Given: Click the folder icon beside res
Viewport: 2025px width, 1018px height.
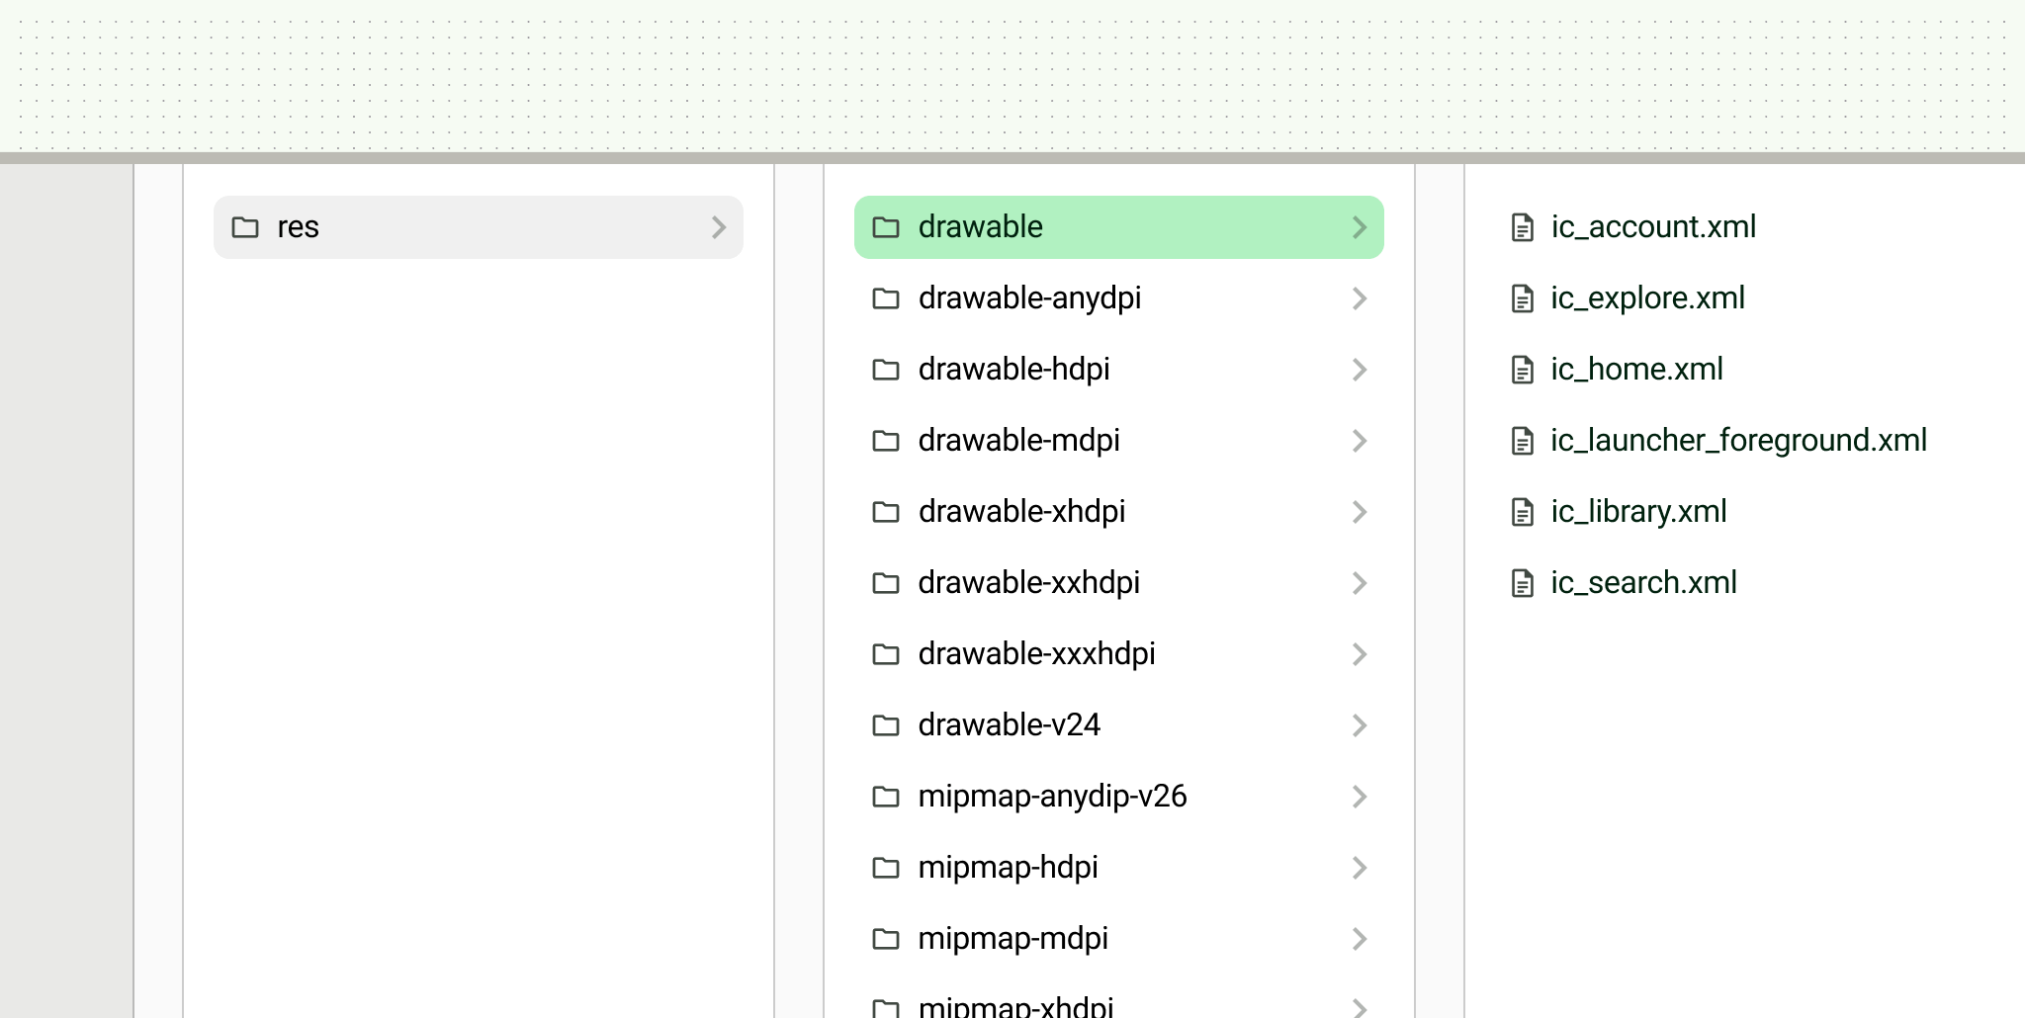Looking at the screenshot, I should click(x=245, y=227).
